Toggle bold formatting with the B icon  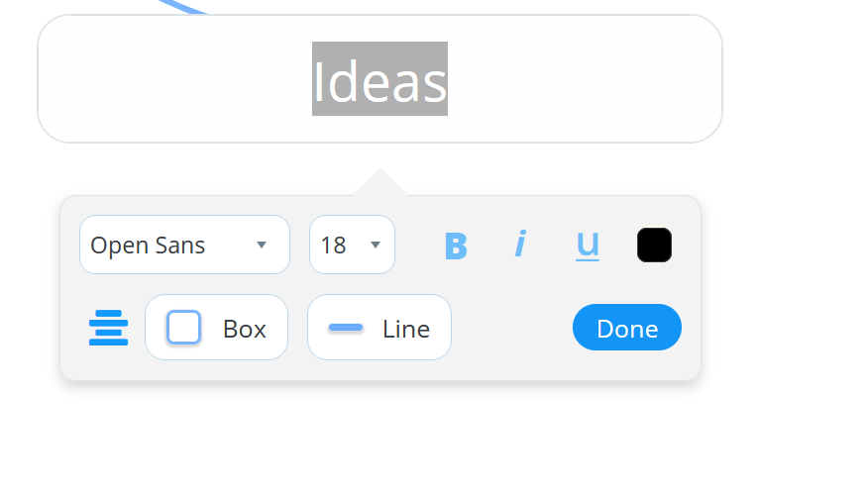pyautogui.click(x=456, y=246)
